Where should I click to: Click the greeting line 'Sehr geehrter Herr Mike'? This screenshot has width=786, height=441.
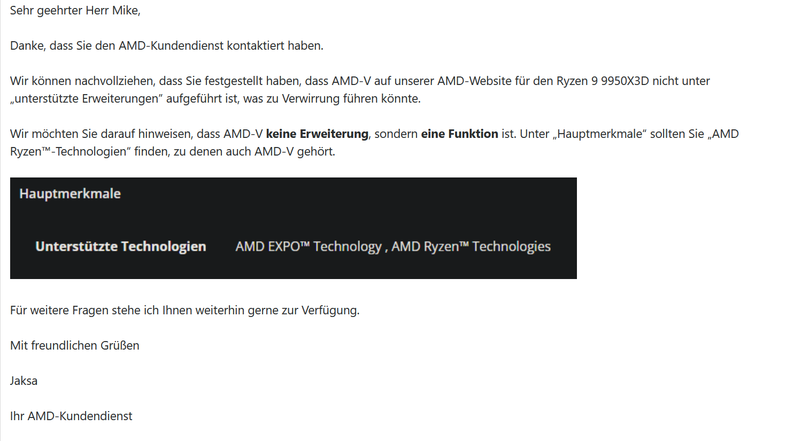click(x=75, y=11)
